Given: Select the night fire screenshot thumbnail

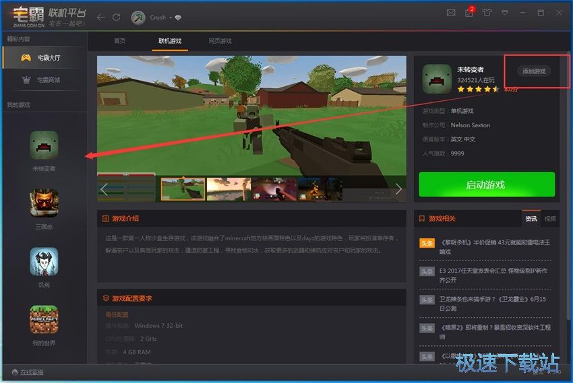Looking at the screenshot, I should (320, 189).
